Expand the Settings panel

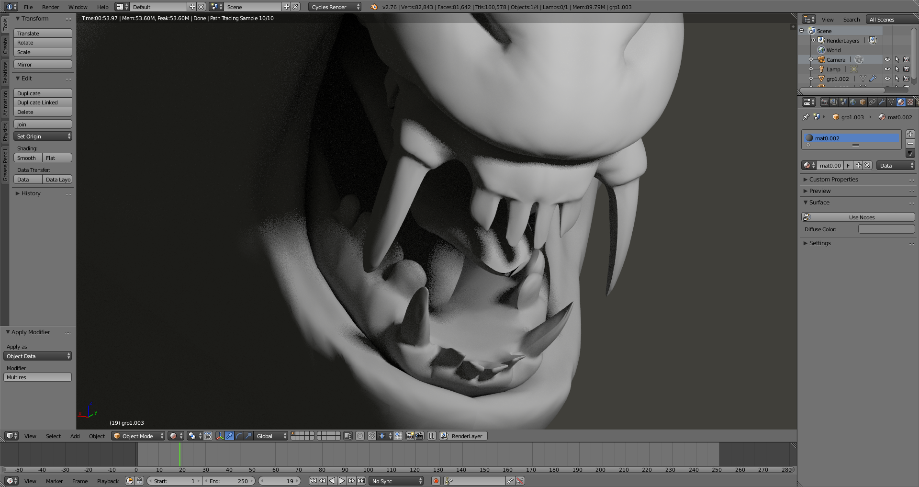point(820,243)
